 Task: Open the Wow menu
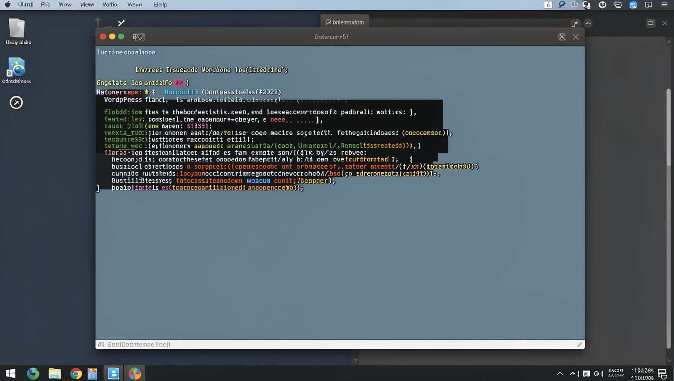pyautogui.click(x=65, y=5)
